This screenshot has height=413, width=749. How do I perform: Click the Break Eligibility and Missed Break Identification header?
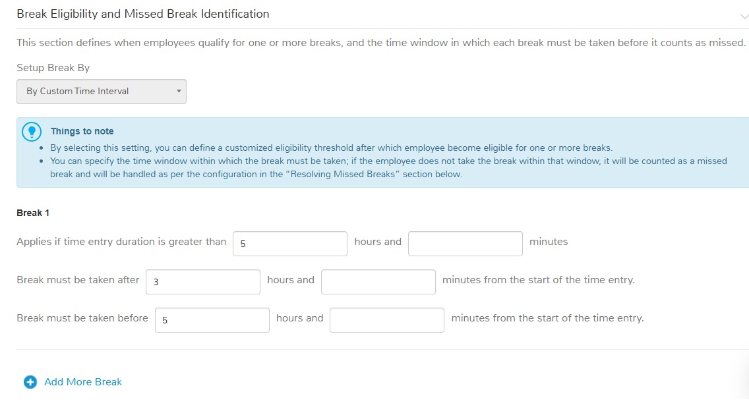point(143,14)
